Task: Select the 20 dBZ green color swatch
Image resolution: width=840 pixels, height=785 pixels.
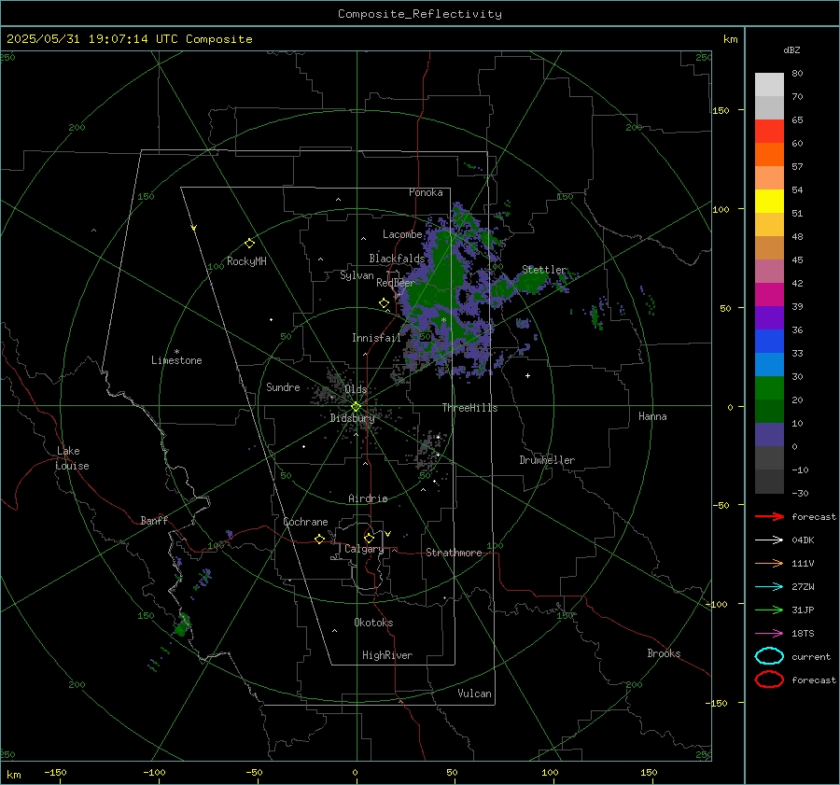Action: pyautogui.click(x=769, y=387)
